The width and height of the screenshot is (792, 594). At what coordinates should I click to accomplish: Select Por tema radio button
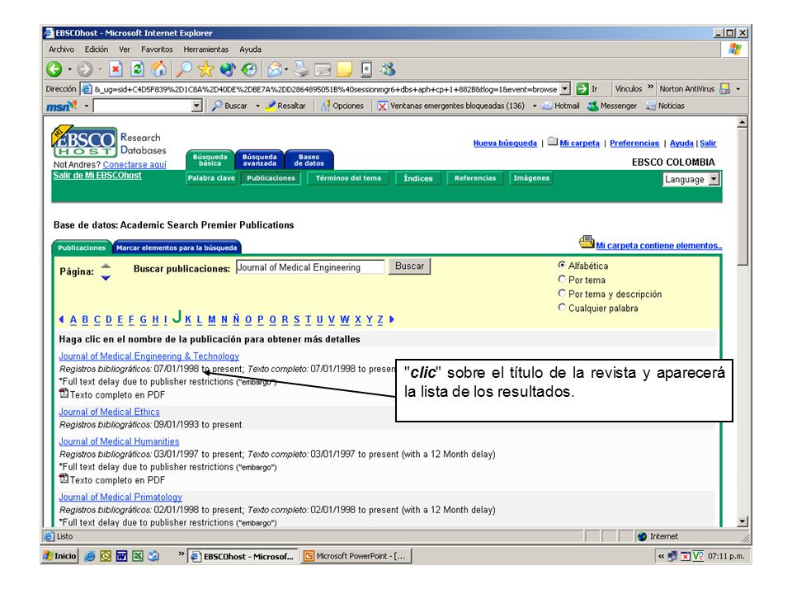pos(562,279)
